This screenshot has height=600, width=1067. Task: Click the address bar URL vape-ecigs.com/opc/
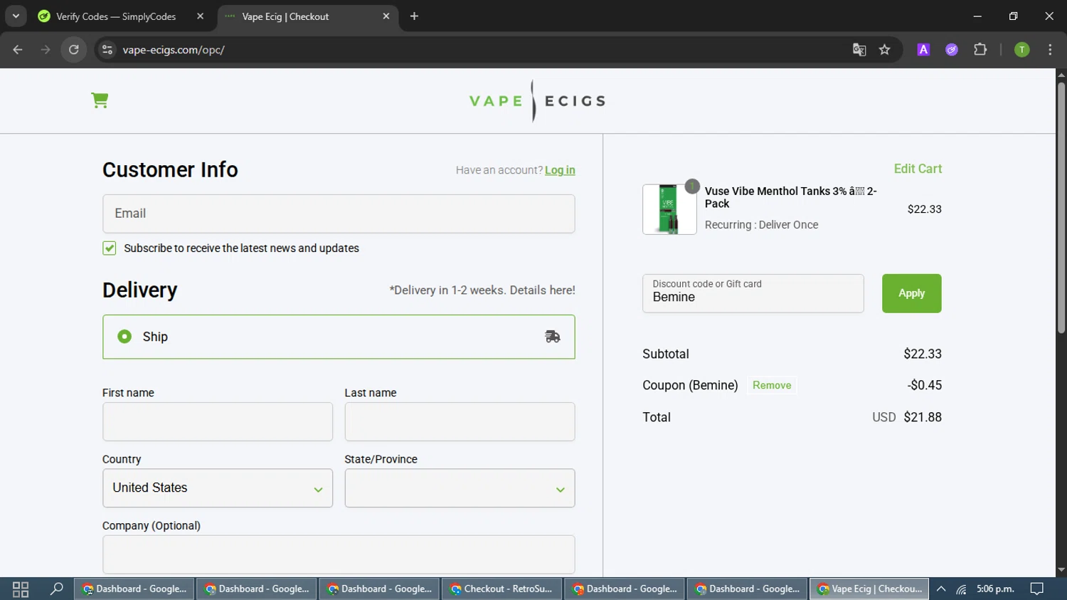(x=174, y=50)
